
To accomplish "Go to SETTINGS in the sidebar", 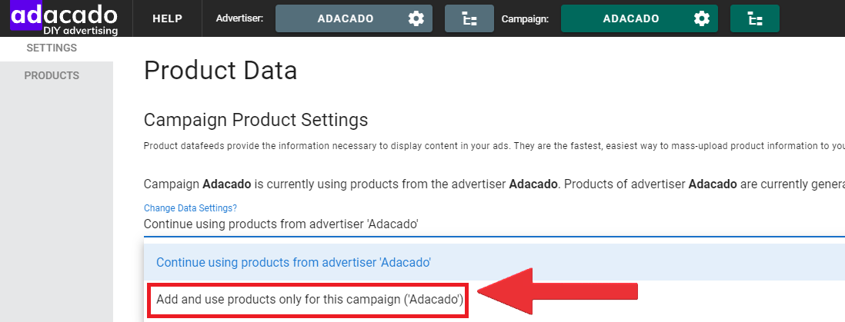I will click(x=52, y=48).
